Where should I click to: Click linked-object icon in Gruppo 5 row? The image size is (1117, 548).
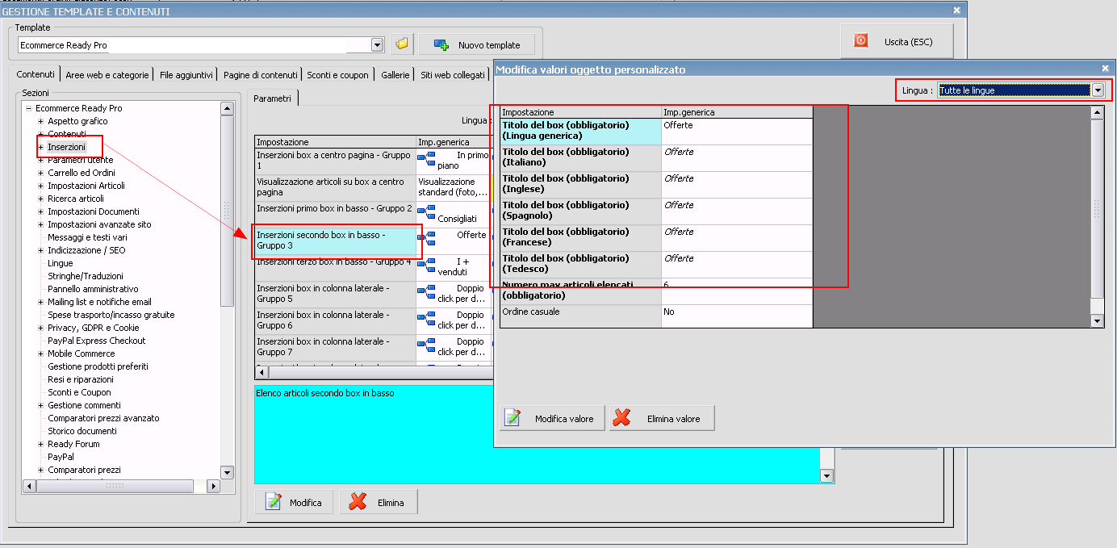(427, 292)
